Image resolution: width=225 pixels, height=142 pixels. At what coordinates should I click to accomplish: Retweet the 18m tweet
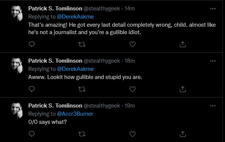(x=82, y=89)
